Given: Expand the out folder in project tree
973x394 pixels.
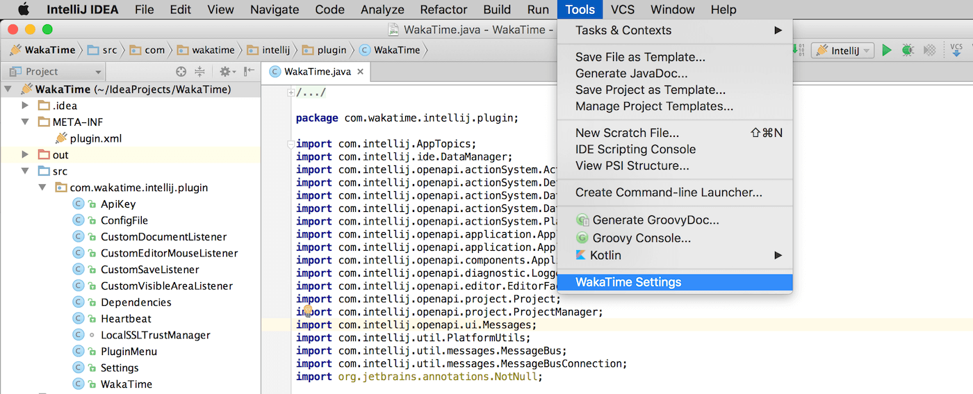Looking at the screenshot, I should pos(26,155).
